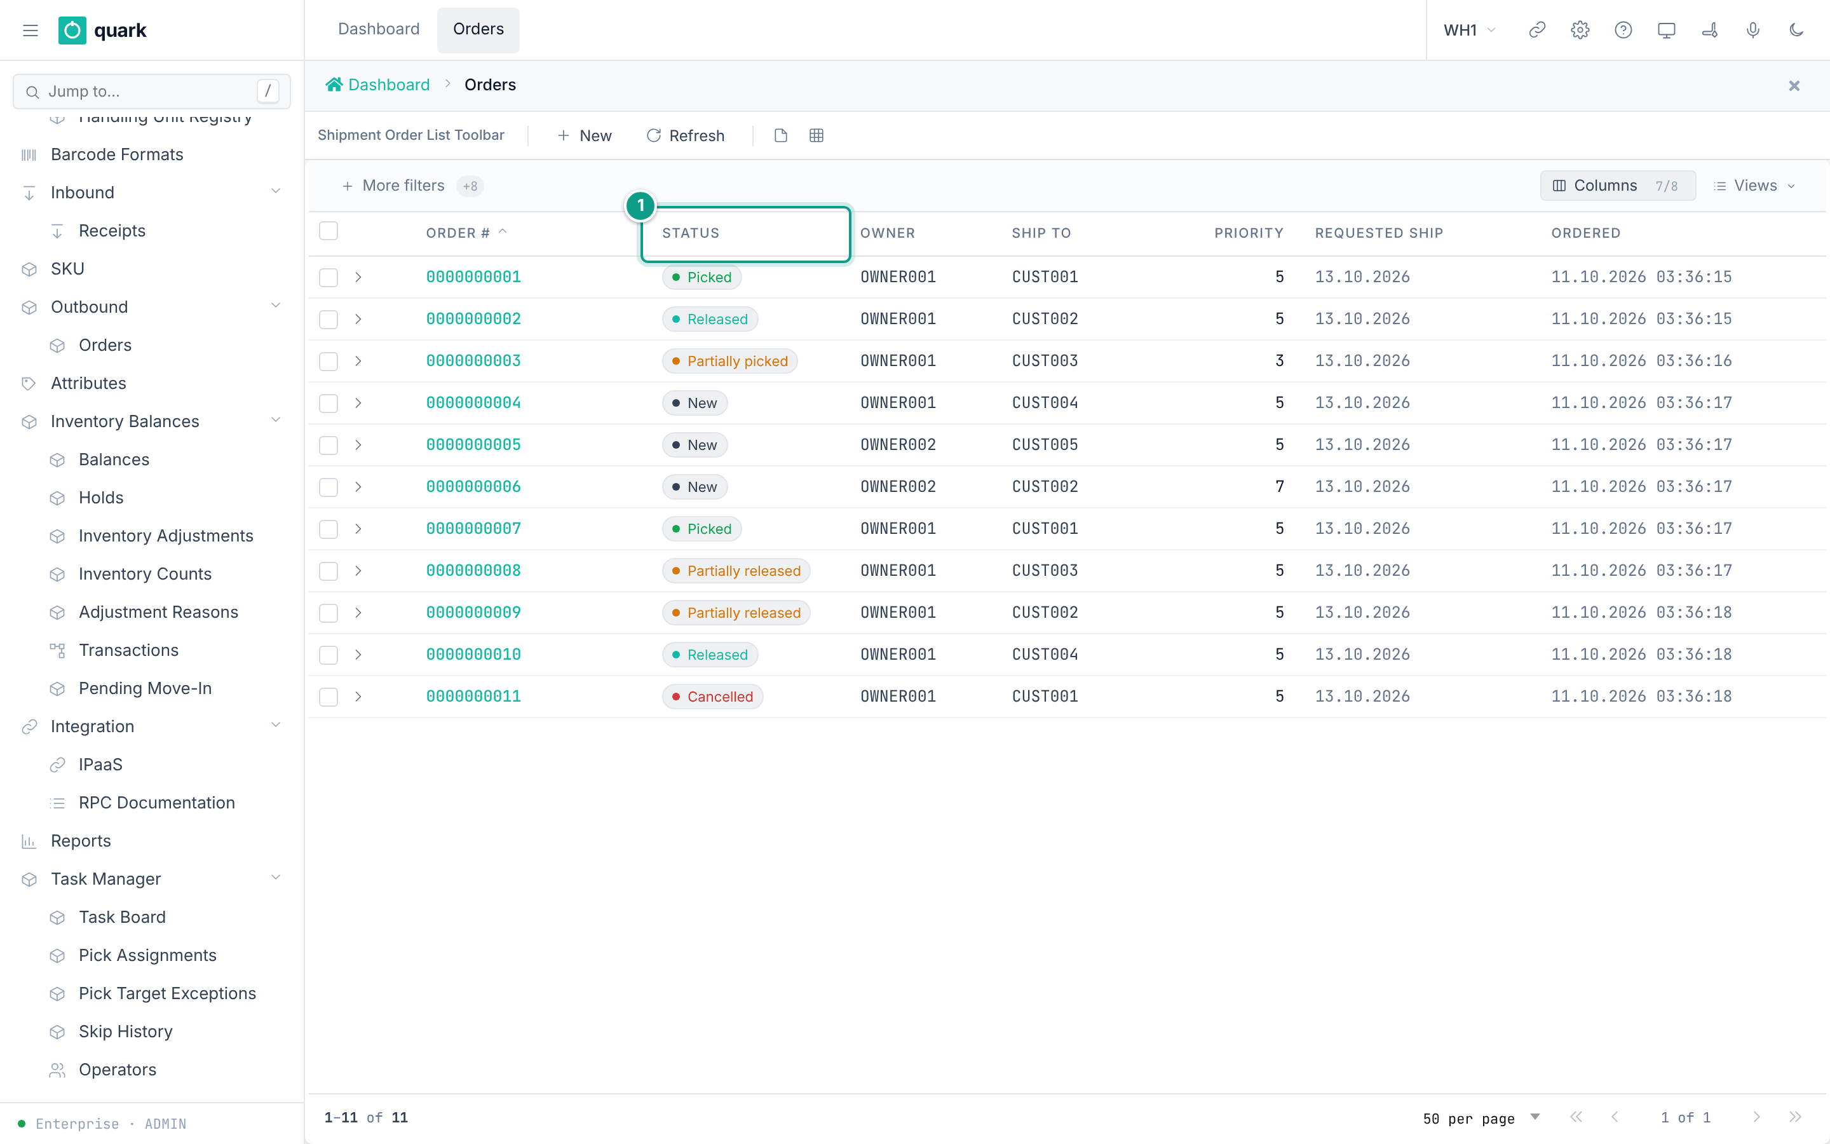Open the 50 per page dropdown

pos(1481,1117)
